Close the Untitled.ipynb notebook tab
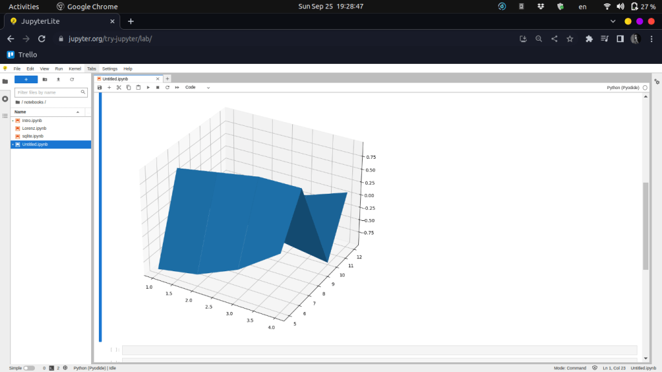Viewport: 662px width, 372px height. (x=158, y=79)
